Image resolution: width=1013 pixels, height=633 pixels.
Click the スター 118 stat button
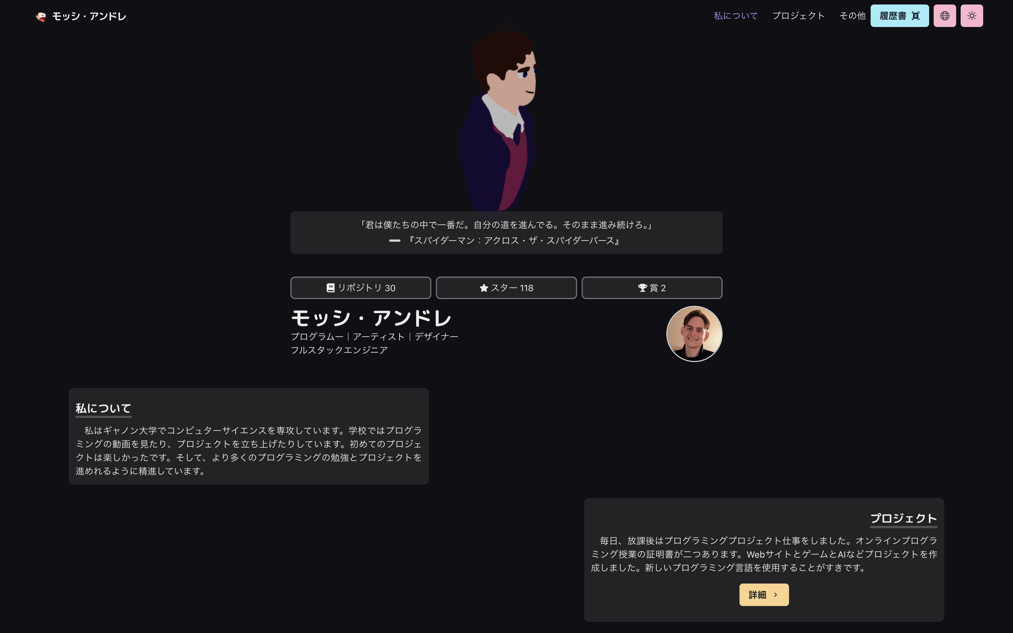tap(506, 288)
